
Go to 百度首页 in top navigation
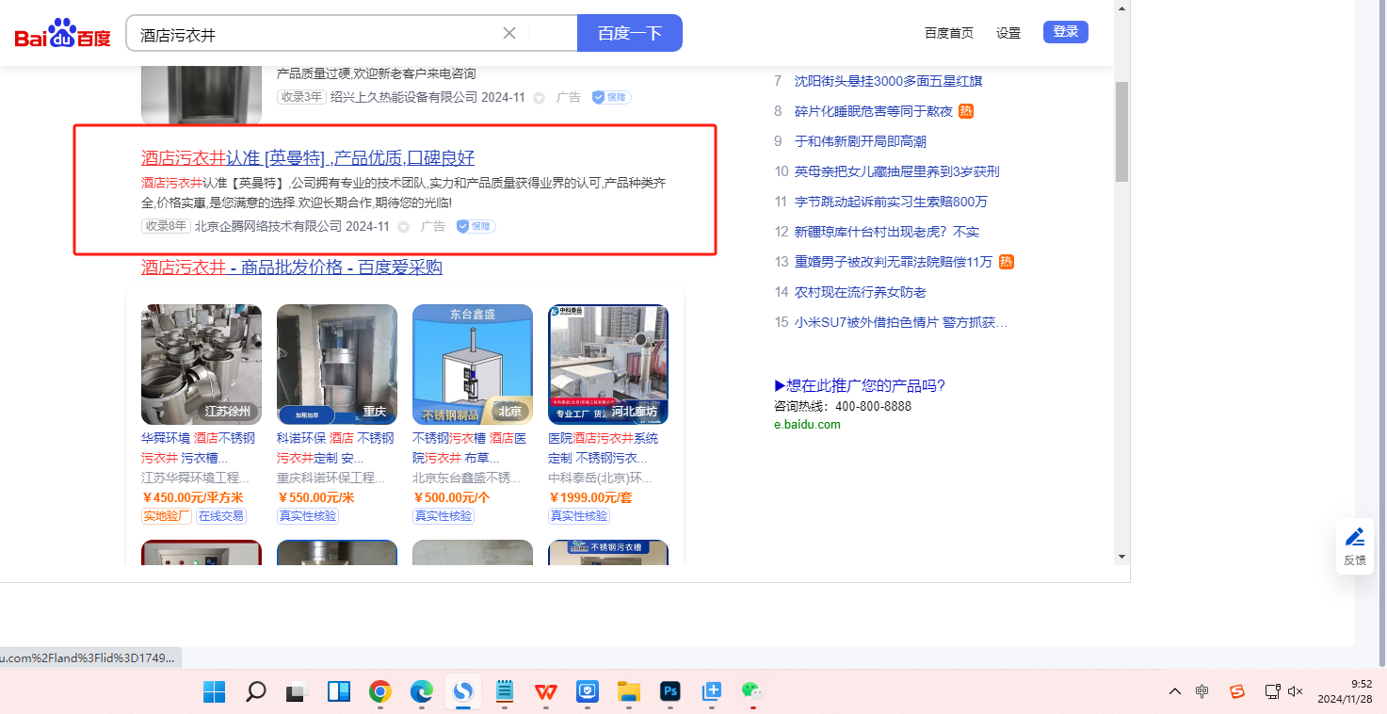pyautogui.click(x=948, y=33)
